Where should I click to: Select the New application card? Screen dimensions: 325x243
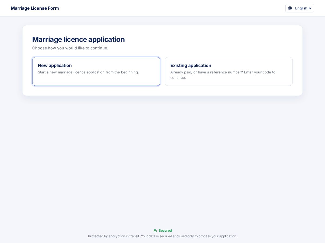pos(96,71)
